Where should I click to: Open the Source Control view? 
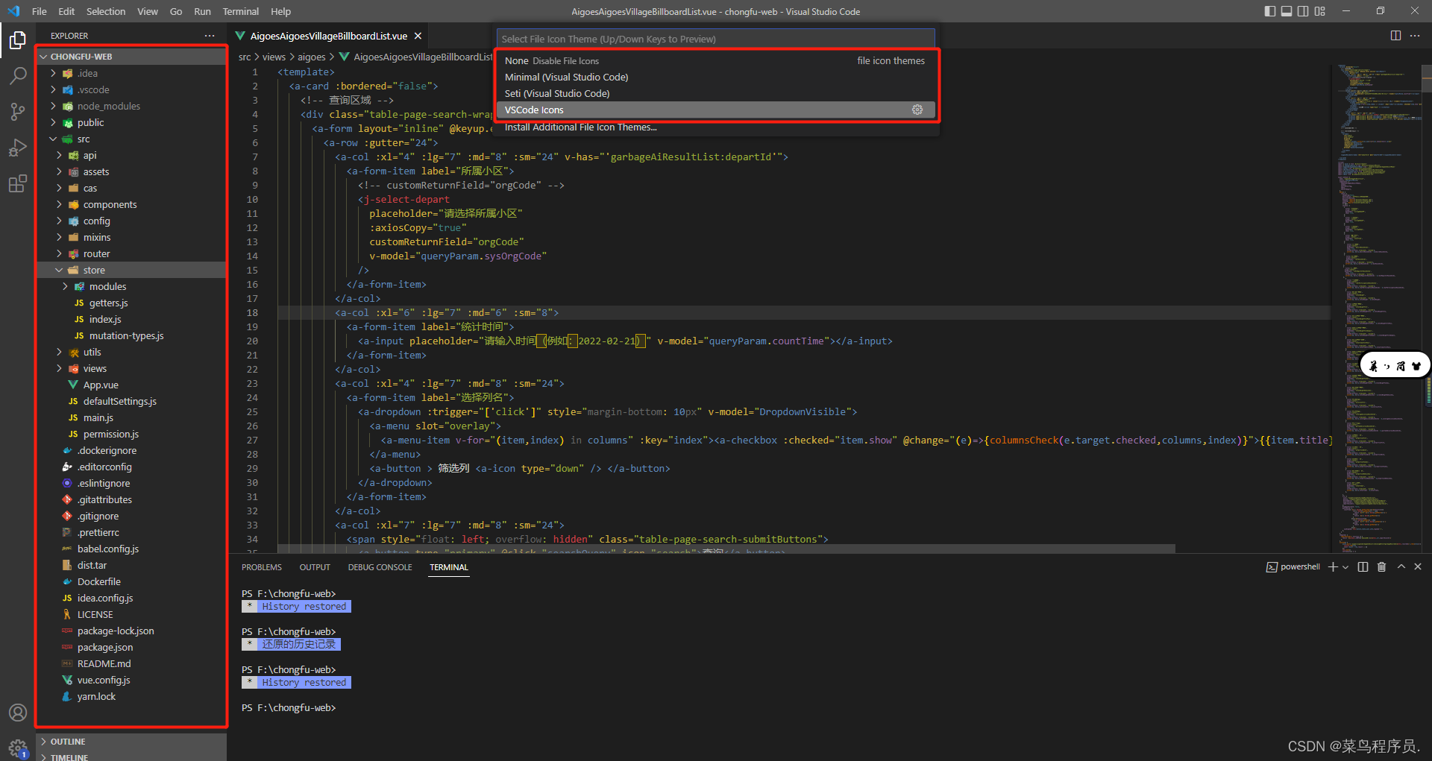pyautogui.click(x=18, y=112)
